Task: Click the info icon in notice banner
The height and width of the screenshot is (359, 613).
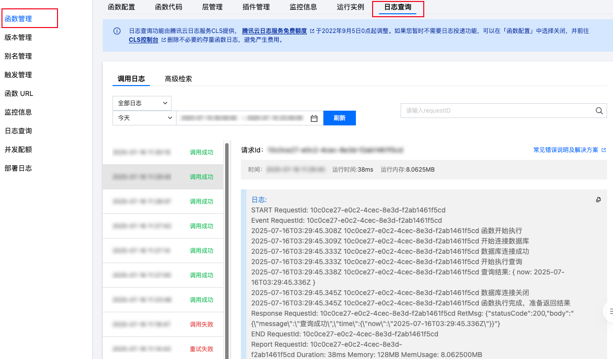Action: click(117, 31)
